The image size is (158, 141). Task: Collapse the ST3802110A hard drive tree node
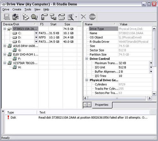click(4, 29)
